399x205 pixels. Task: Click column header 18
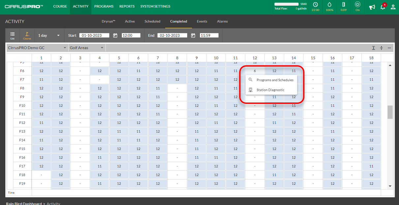coord(371,58)
